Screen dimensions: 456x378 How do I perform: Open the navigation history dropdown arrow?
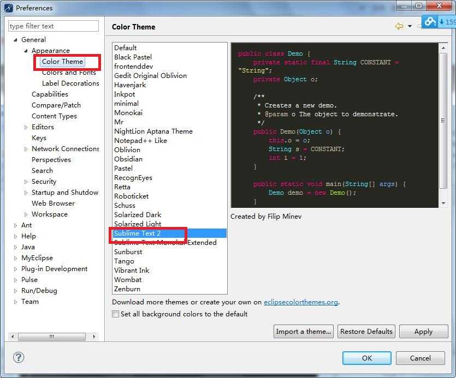point(410,26)
